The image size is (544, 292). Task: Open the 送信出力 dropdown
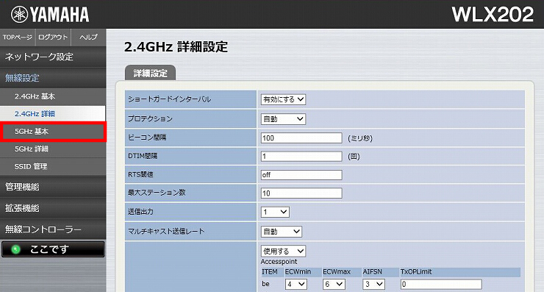[275, 212]
